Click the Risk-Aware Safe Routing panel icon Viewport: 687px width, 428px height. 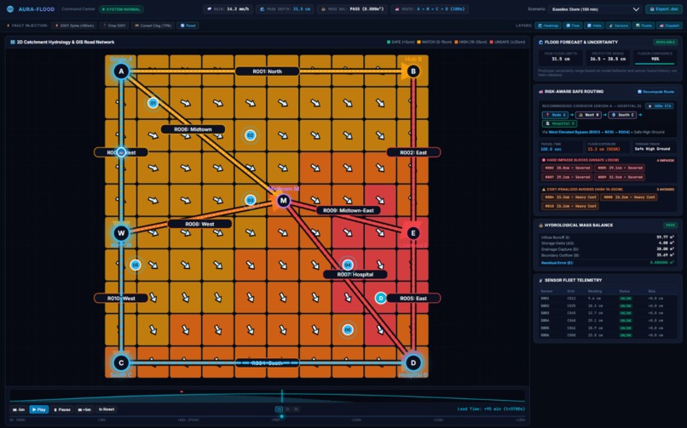click(x=540, y=92)
